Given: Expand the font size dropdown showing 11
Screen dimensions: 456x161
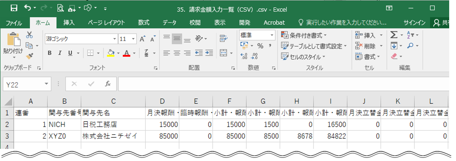Looking at the screenshot, I should [x=133, y=39].
